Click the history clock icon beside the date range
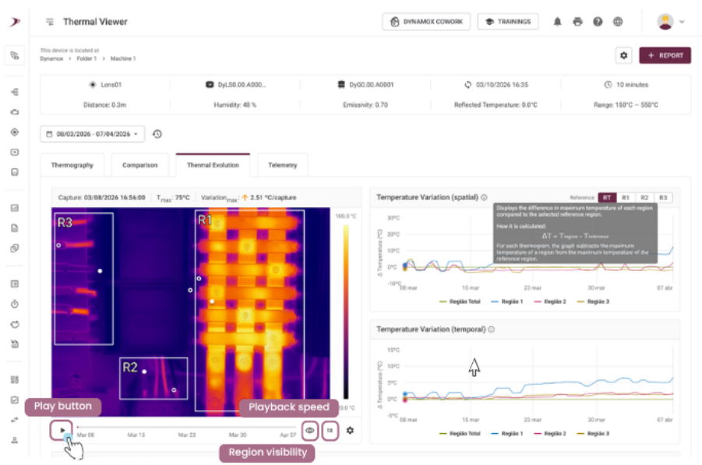Image resolution: width=702 pixels, height=465 pixels. coord(157,134)
